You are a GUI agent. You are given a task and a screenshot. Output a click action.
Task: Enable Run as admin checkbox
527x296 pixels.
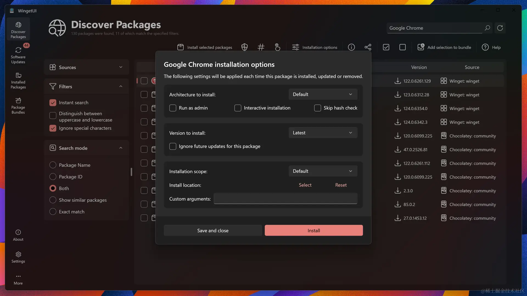coord(173,108)
